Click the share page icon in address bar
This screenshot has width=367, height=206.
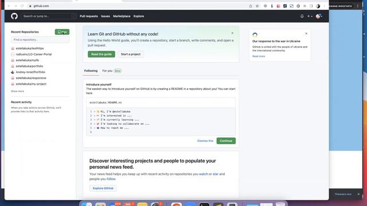click(251, 6)
